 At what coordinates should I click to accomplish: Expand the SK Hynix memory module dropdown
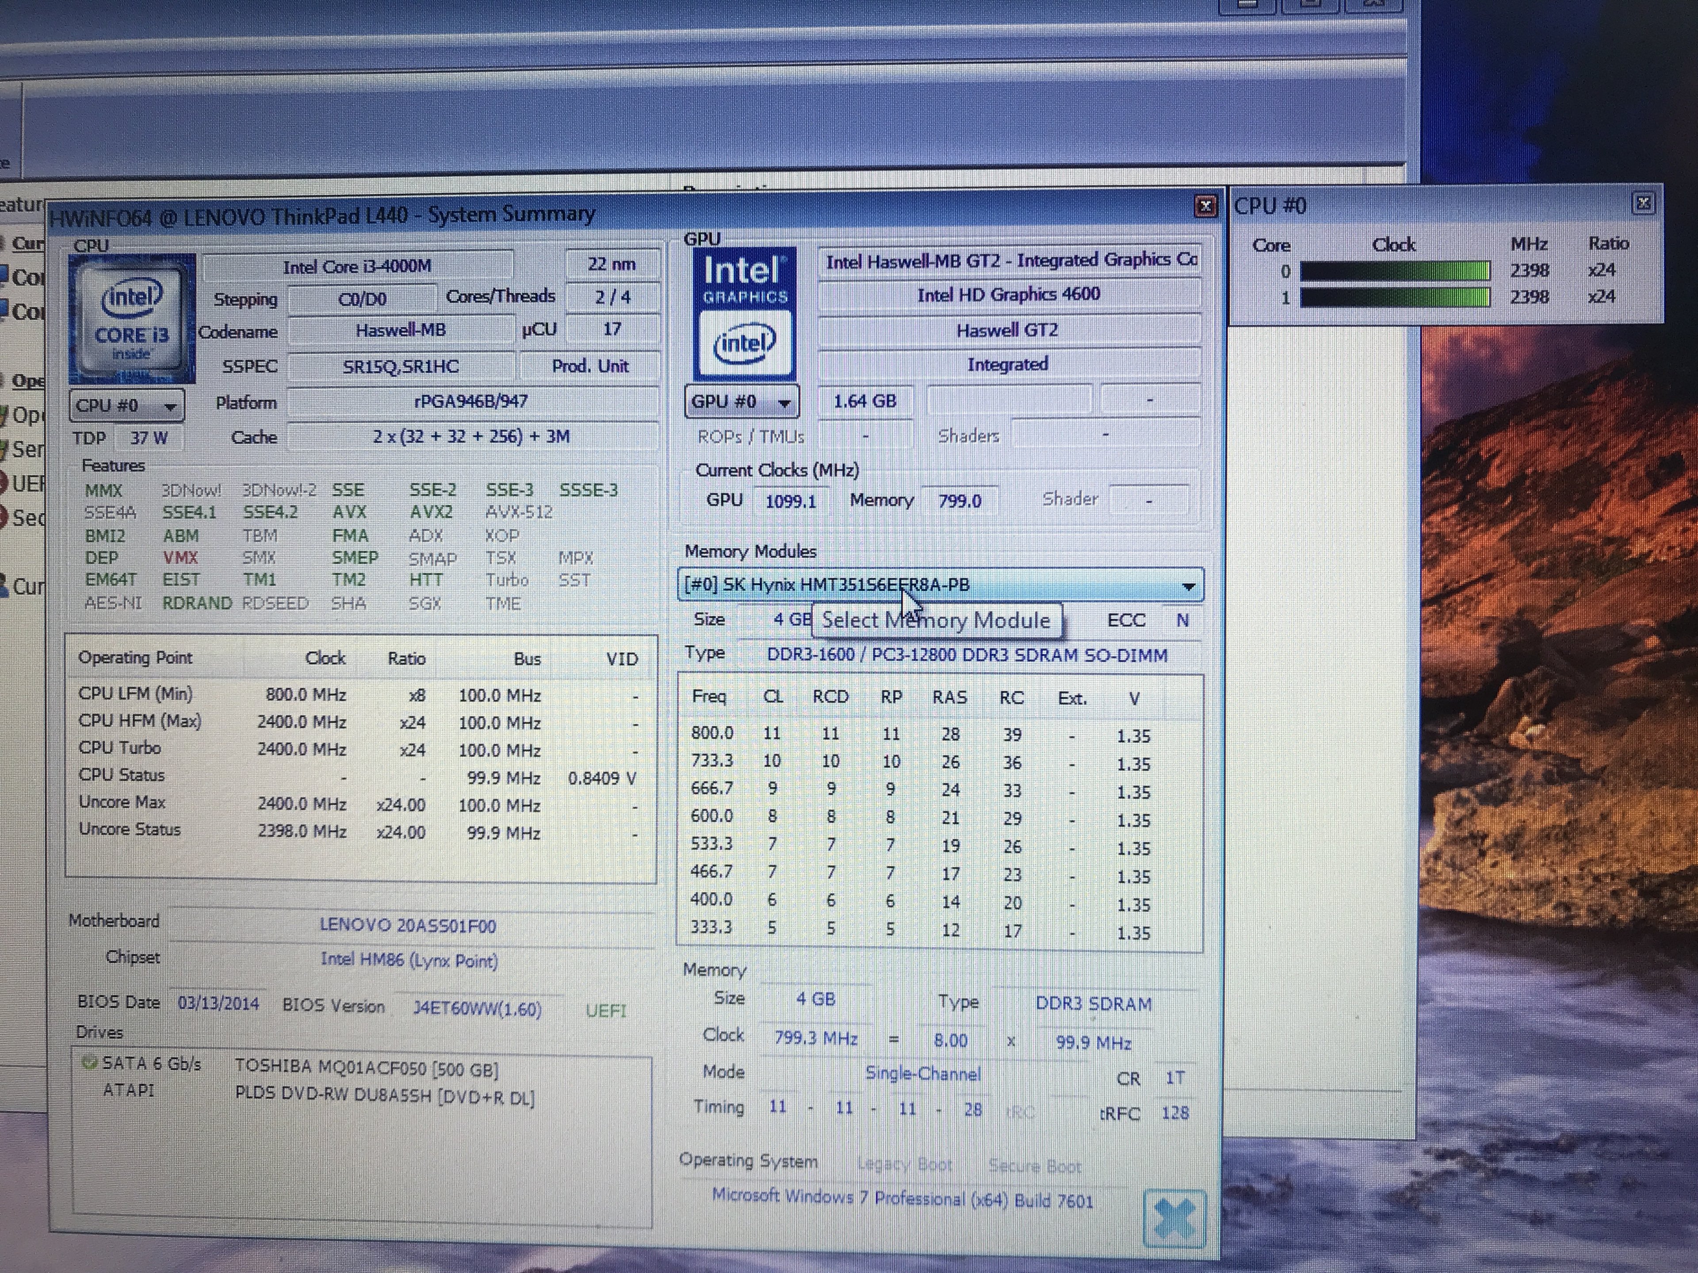click(1188, 586)
